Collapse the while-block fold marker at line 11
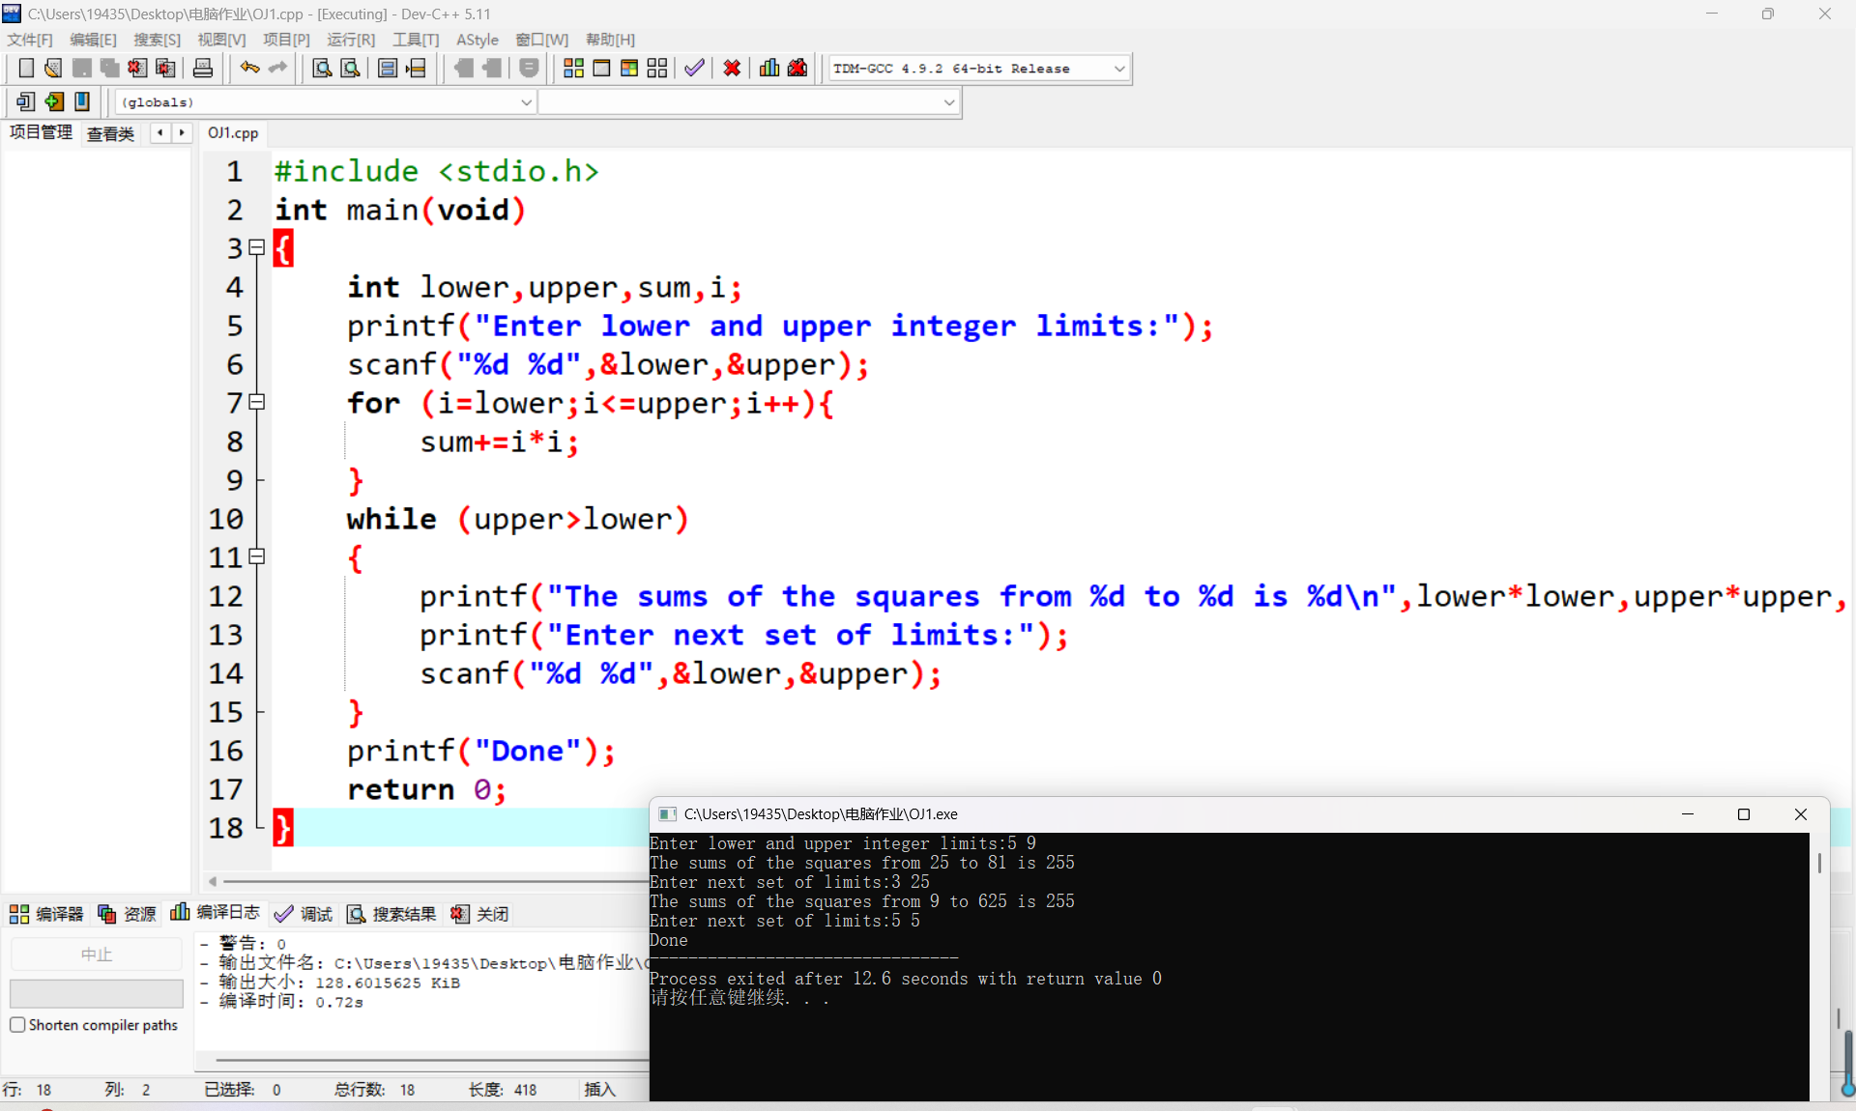 coord(257,556)
